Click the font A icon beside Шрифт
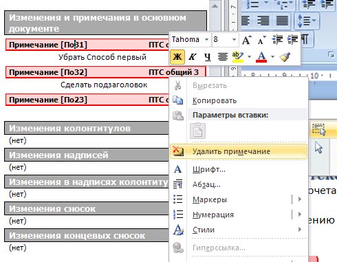This screenshot has height=262, width=337. [177, 169]
